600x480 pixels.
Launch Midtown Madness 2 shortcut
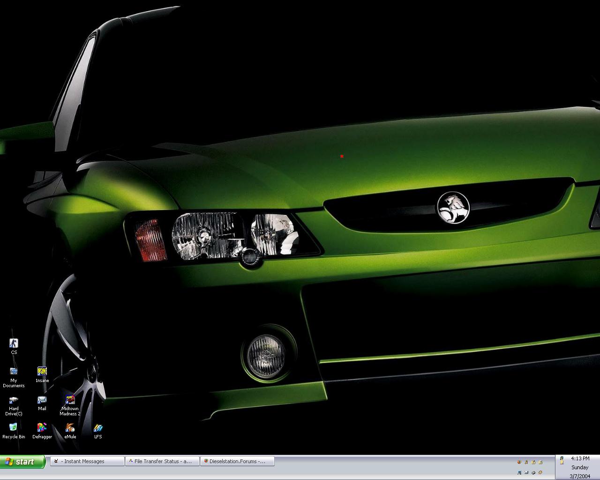click(x=70, y=400)
